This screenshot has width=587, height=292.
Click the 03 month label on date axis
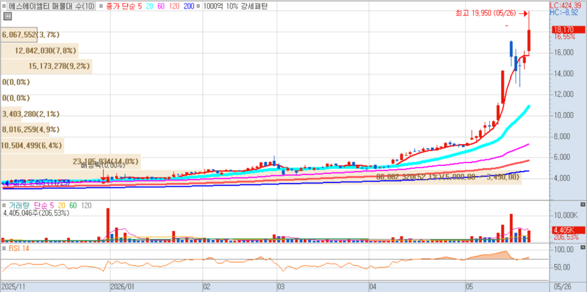pyautogui.click(x=281, y=287)
